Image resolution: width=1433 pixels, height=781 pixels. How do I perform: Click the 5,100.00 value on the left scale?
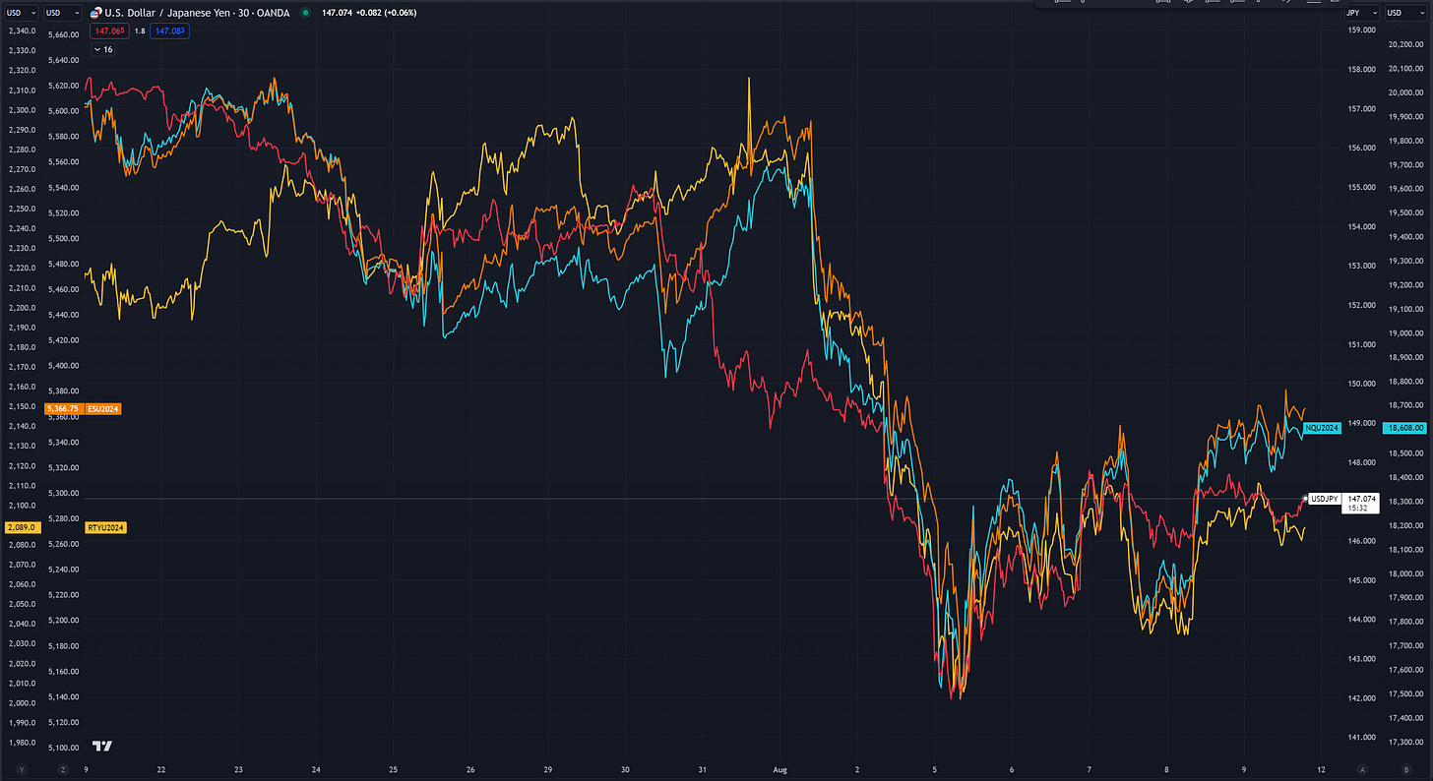click(x=63, y=748)
